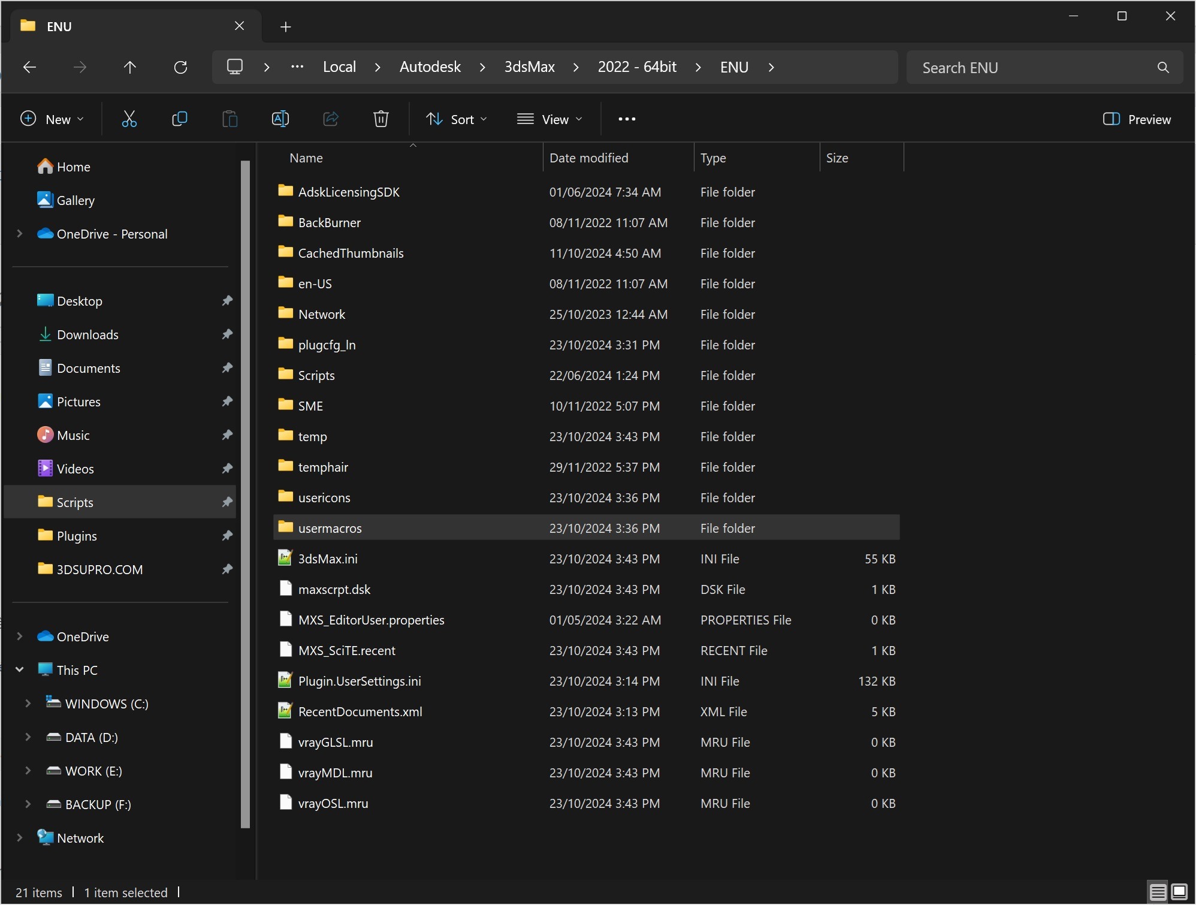Click the New button
The width and height of the screenshot is (1196, 905).
pyautogui.click(x=52, y=119)
